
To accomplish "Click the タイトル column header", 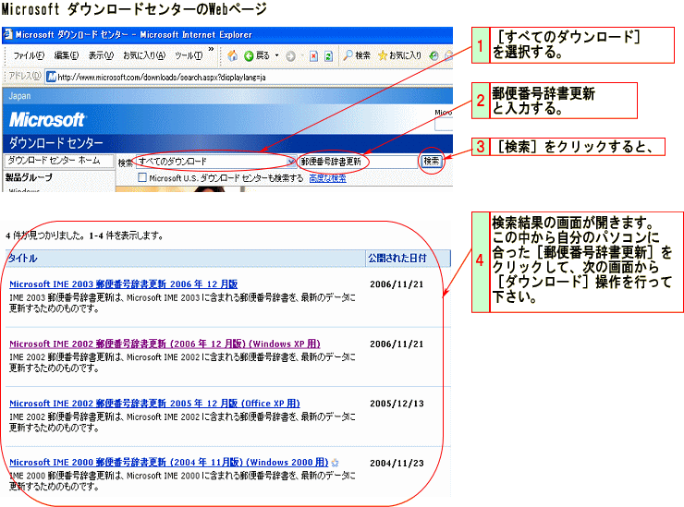I will [23, 258].
